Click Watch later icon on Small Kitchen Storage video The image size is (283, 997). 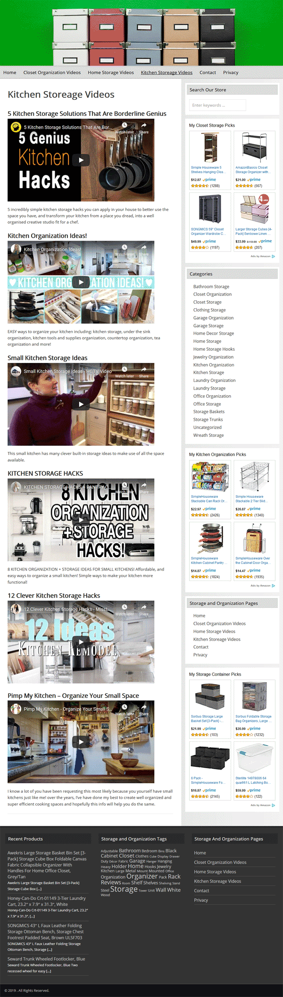(125, 370)
